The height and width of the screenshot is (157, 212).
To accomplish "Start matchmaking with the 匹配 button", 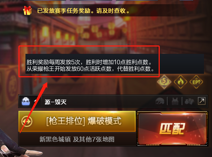I will pos(172,128).
